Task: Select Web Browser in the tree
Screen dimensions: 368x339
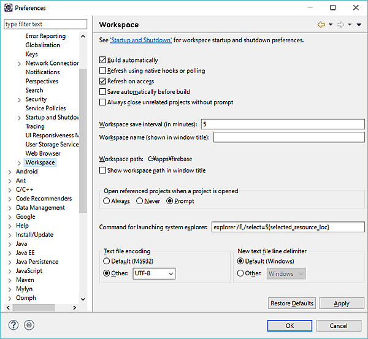Action: pyautogui.click(x=43, y=153)
